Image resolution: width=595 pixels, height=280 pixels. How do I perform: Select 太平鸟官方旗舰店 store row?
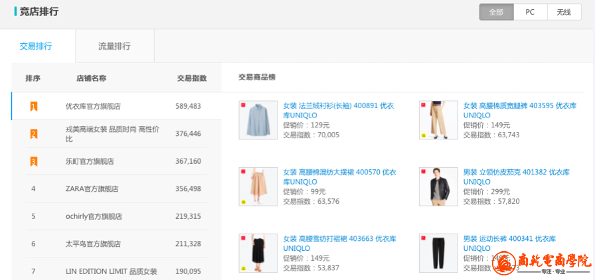tap(116, 244)
